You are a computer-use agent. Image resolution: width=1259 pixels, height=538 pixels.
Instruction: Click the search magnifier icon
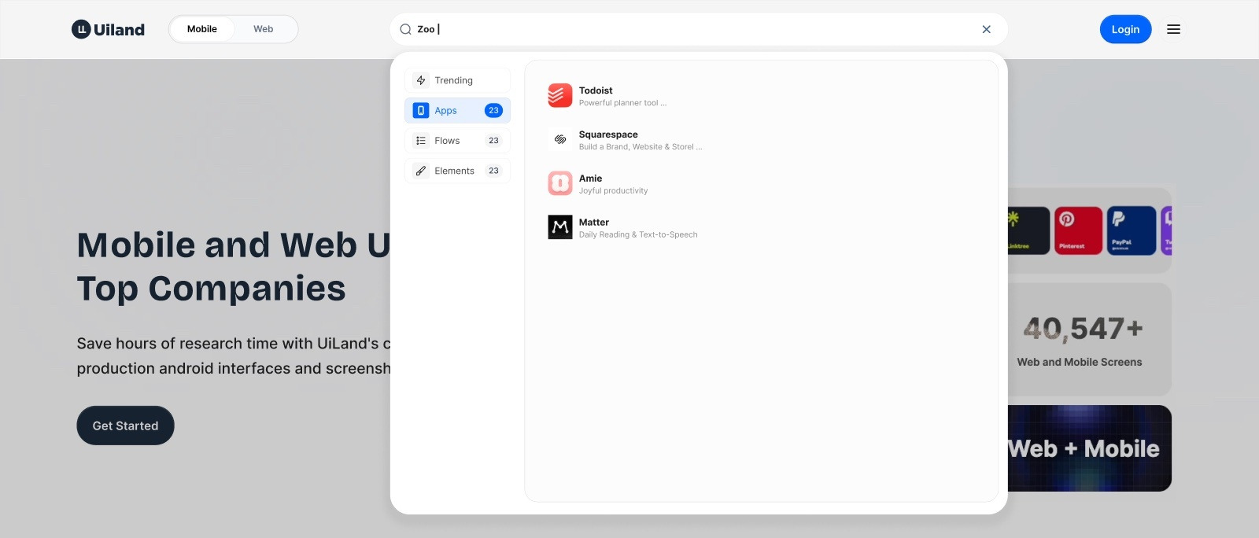pos(405,29)
